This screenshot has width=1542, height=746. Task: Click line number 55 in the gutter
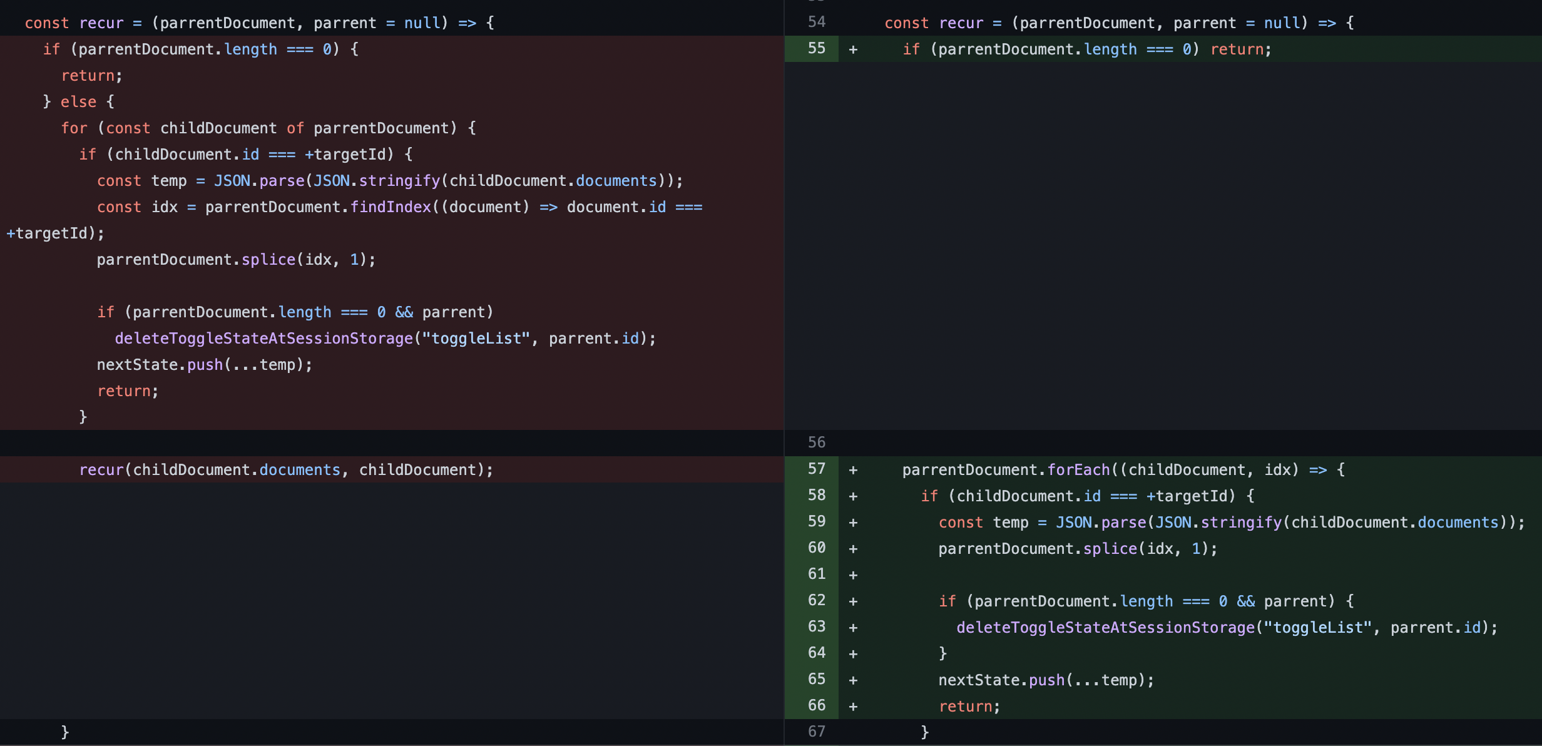click(816, 49)
